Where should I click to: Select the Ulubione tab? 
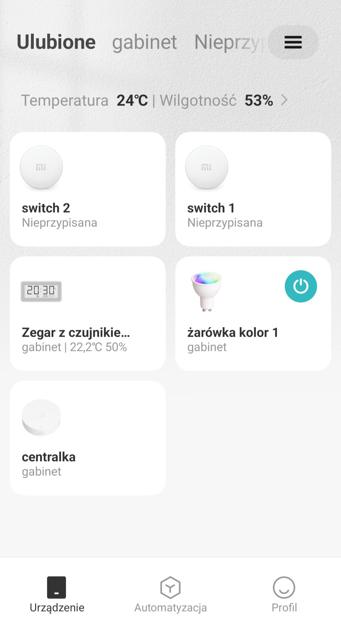click(x=56, y=42)
